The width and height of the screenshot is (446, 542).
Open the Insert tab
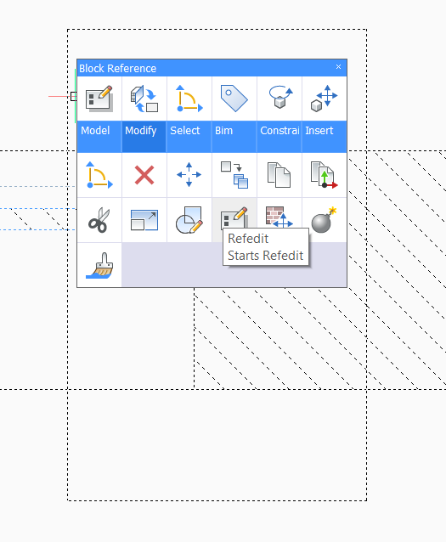coord(325,115)
